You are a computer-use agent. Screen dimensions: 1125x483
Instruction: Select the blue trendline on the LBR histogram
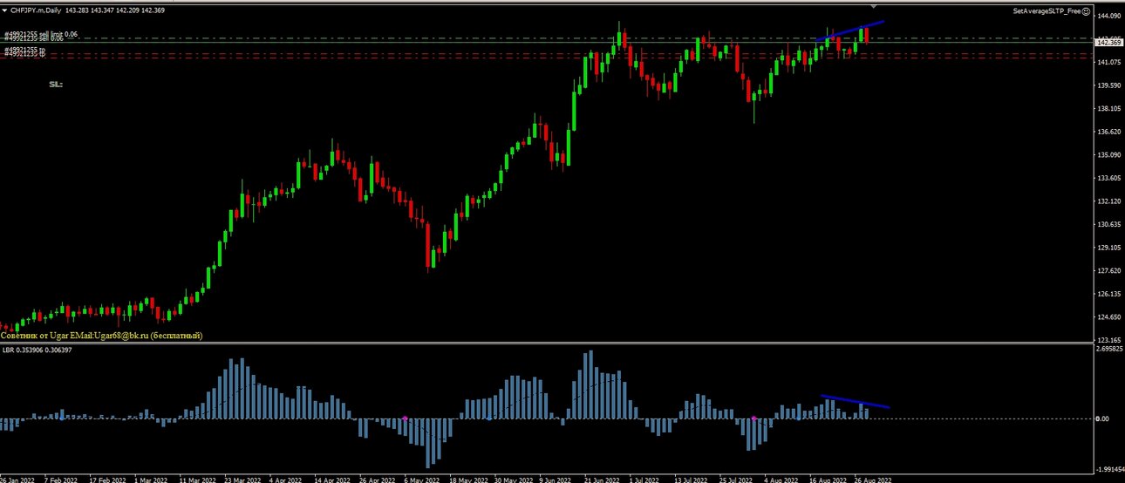click(855, 401)
